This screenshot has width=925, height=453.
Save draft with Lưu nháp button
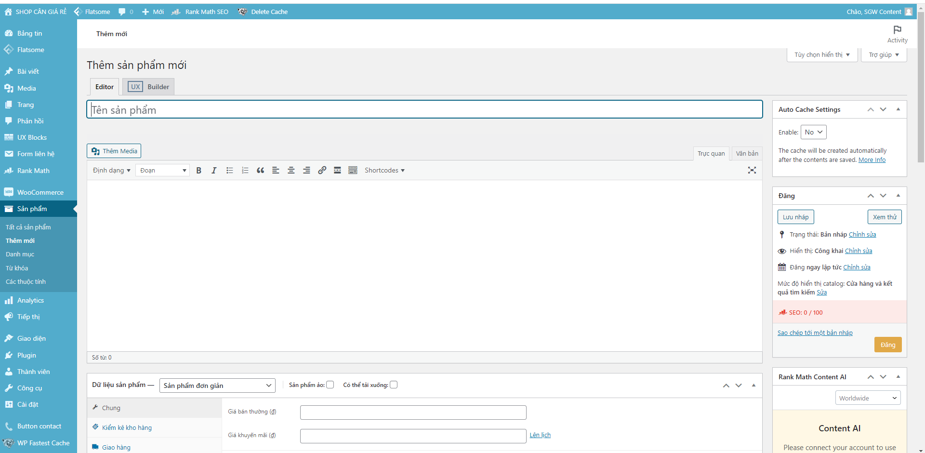[x=795, y=217]
